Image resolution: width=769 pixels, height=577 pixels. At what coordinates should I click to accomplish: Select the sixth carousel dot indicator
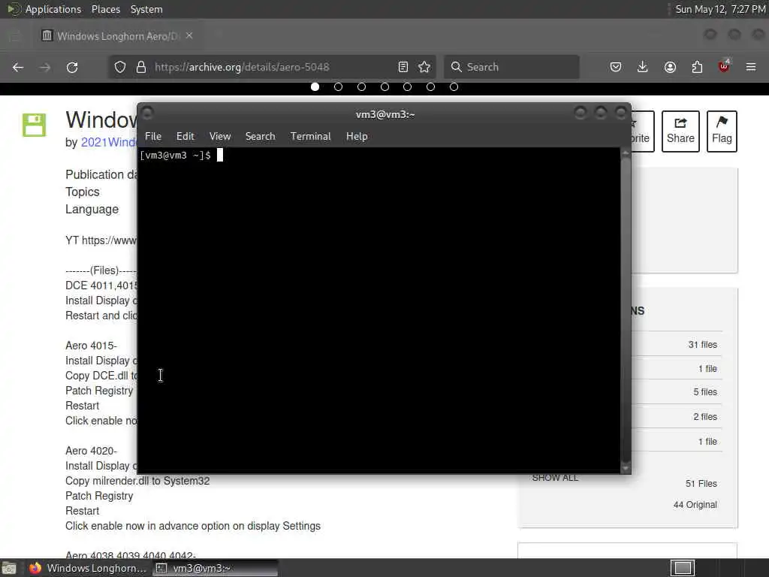[430, 87]
